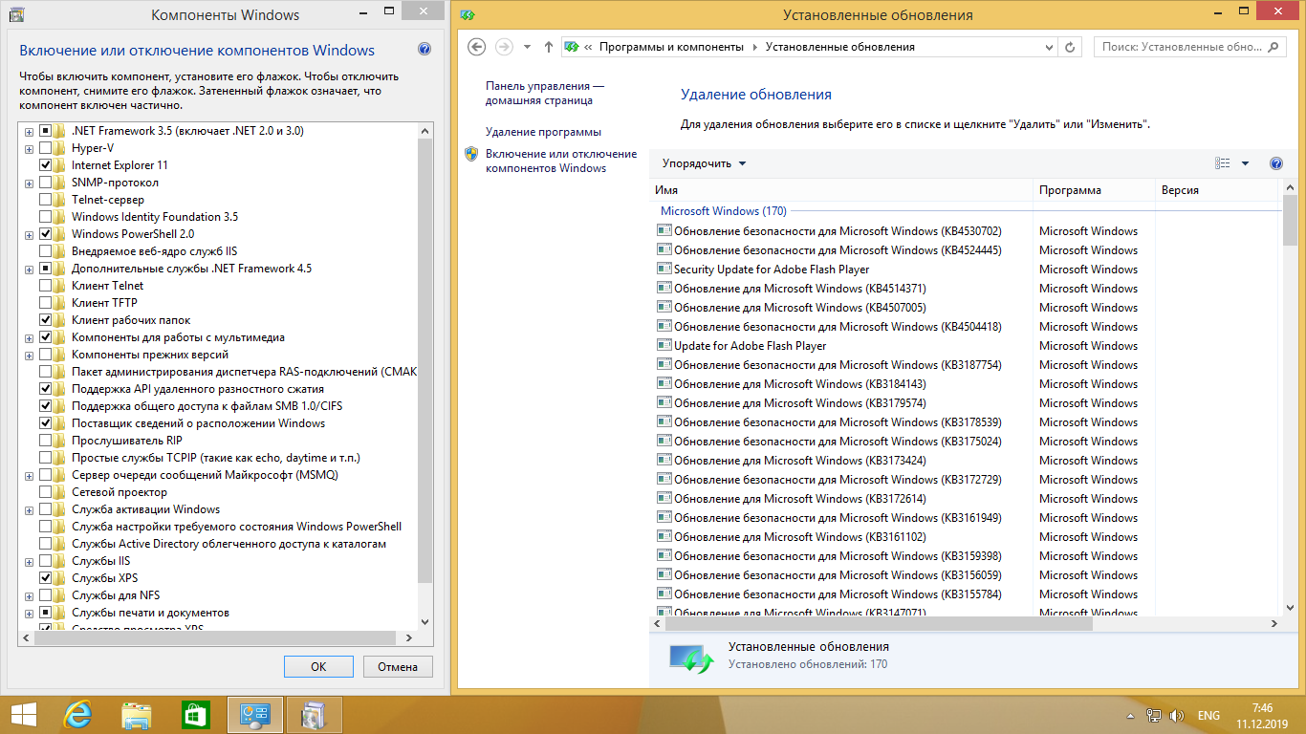Screen dimensions: 1306x734
Task: Expand Службы IIS tree node
Action: tap(29, 561)
